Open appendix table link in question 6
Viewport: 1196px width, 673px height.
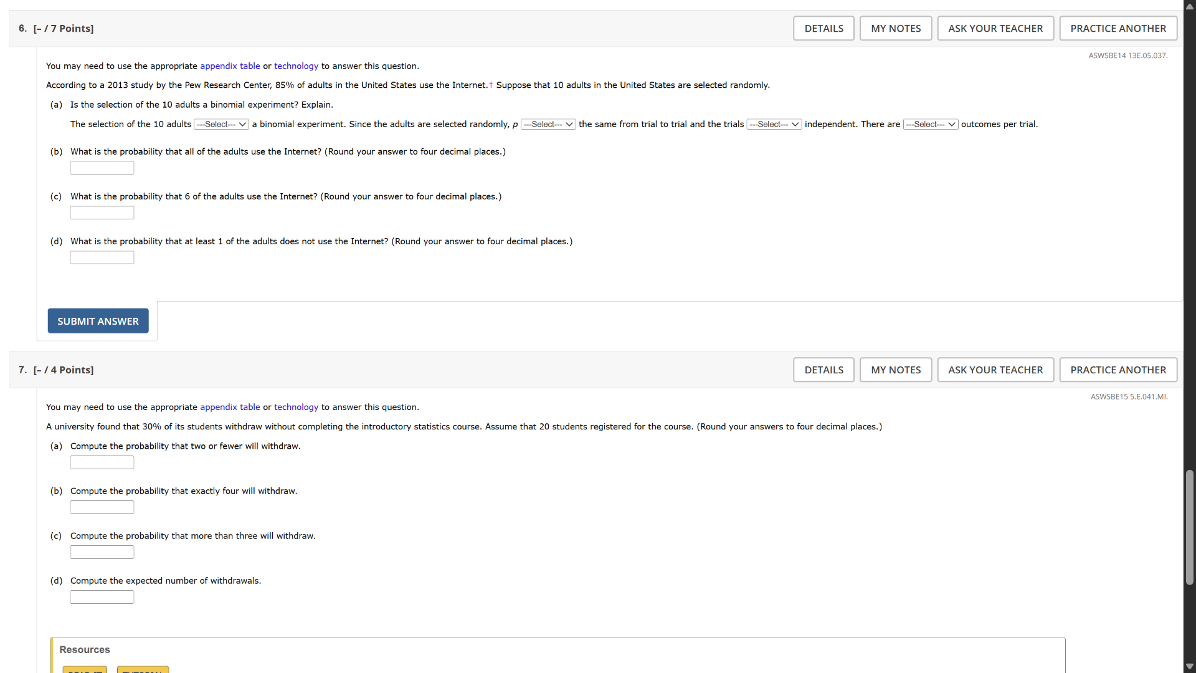pyautogui.click(x=230, y=66)
